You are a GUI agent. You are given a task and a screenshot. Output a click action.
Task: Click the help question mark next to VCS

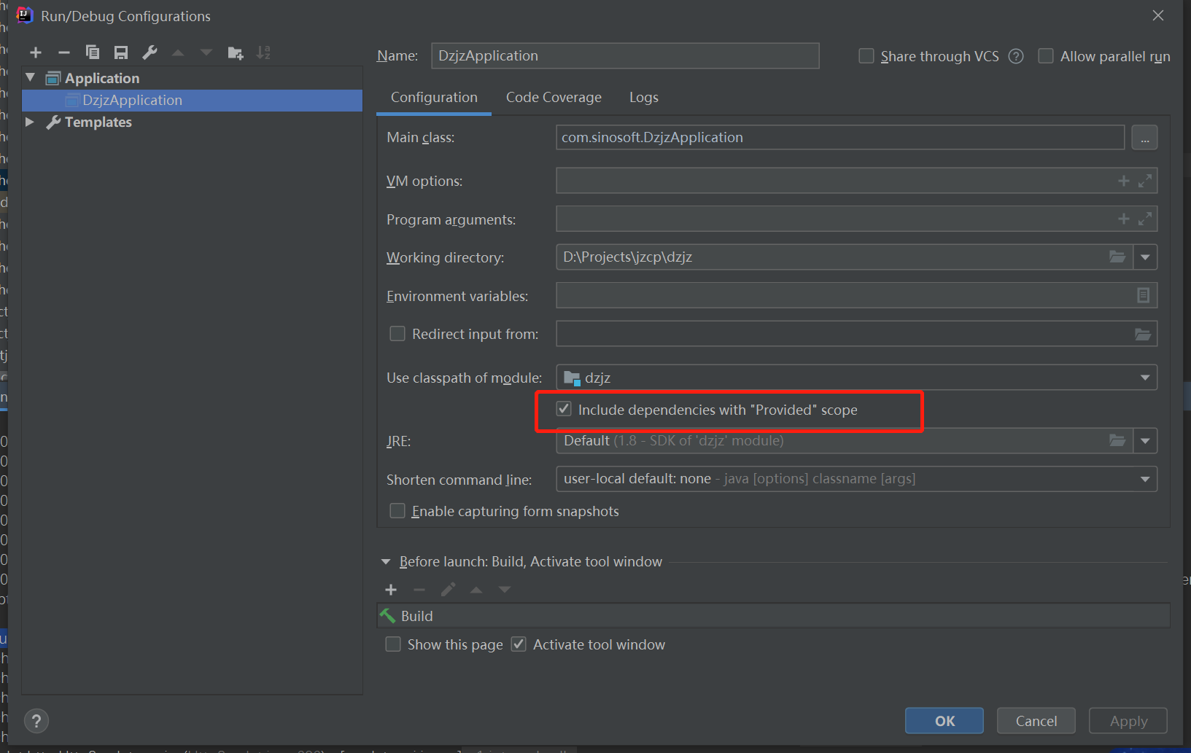tap(1016, 56)
